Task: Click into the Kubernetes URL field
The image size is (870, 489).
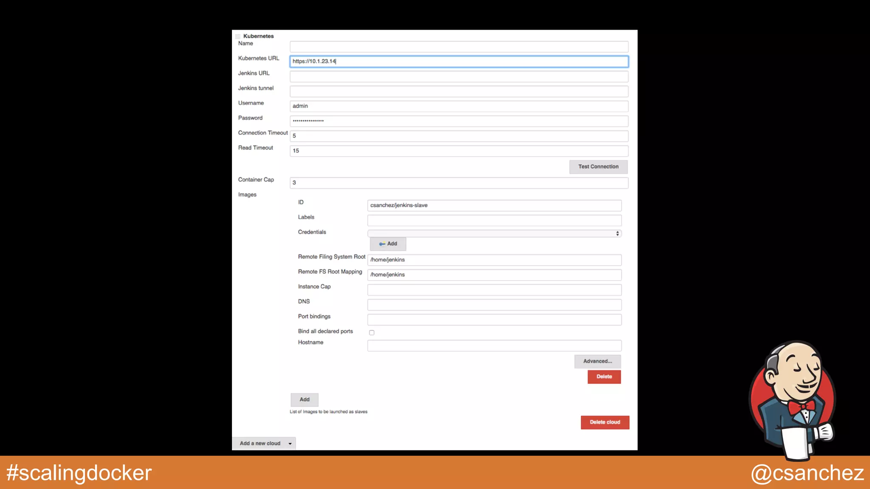Action: (x=459, y=62)
